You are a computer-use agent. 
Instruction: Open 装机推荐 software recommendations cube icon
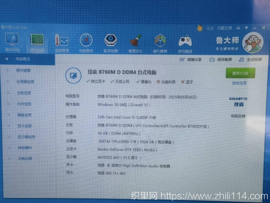160,44
